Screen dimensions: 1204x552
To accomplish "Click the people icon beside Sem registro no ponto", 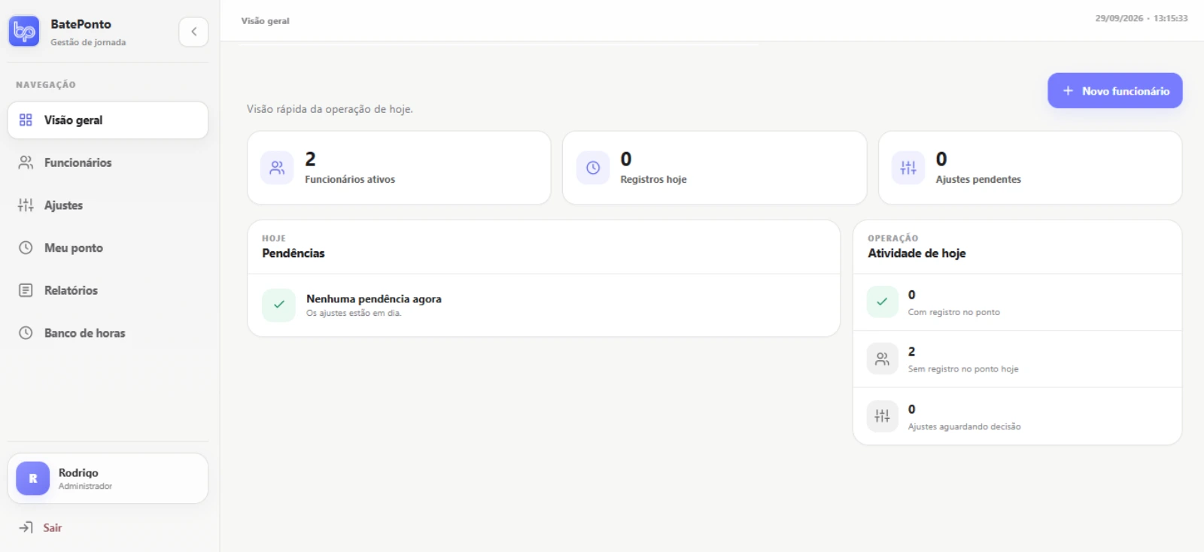I will coord(882,359).
